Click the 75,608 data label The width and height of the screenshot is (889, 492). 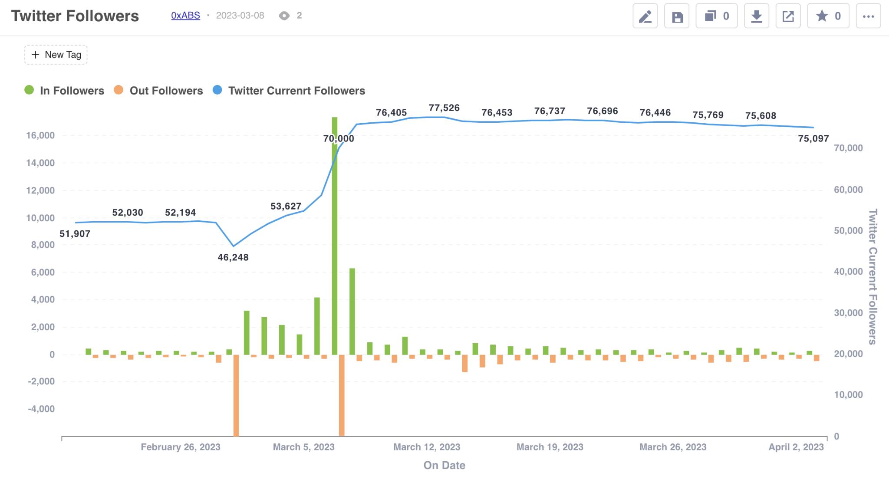click(x=761, y=116)
